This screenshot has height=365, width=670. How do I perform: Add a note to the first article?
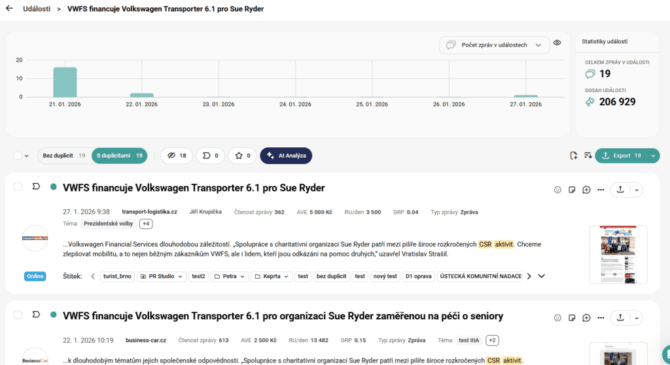(572, 190)
